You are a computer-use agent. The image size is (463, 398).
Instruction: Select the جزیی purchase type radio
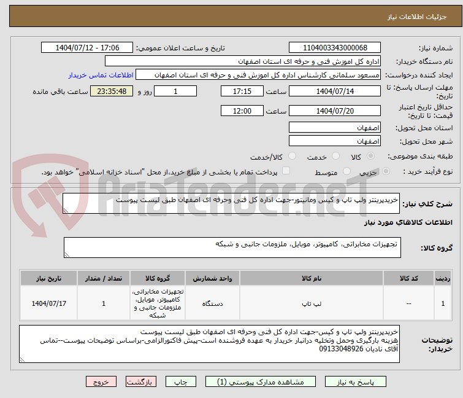coord(386,171)
